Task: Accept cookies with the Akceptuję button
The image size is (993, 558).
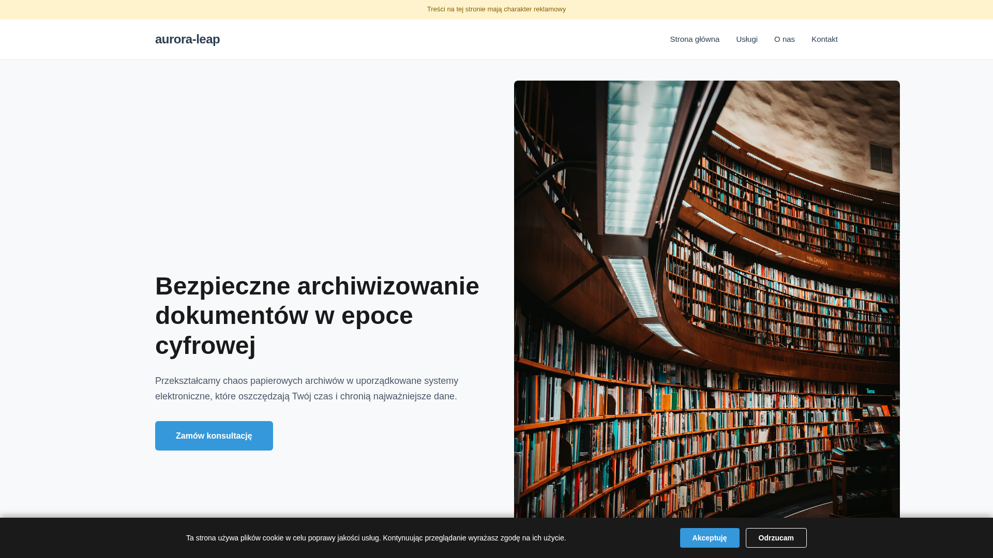Action: (710, 538)
